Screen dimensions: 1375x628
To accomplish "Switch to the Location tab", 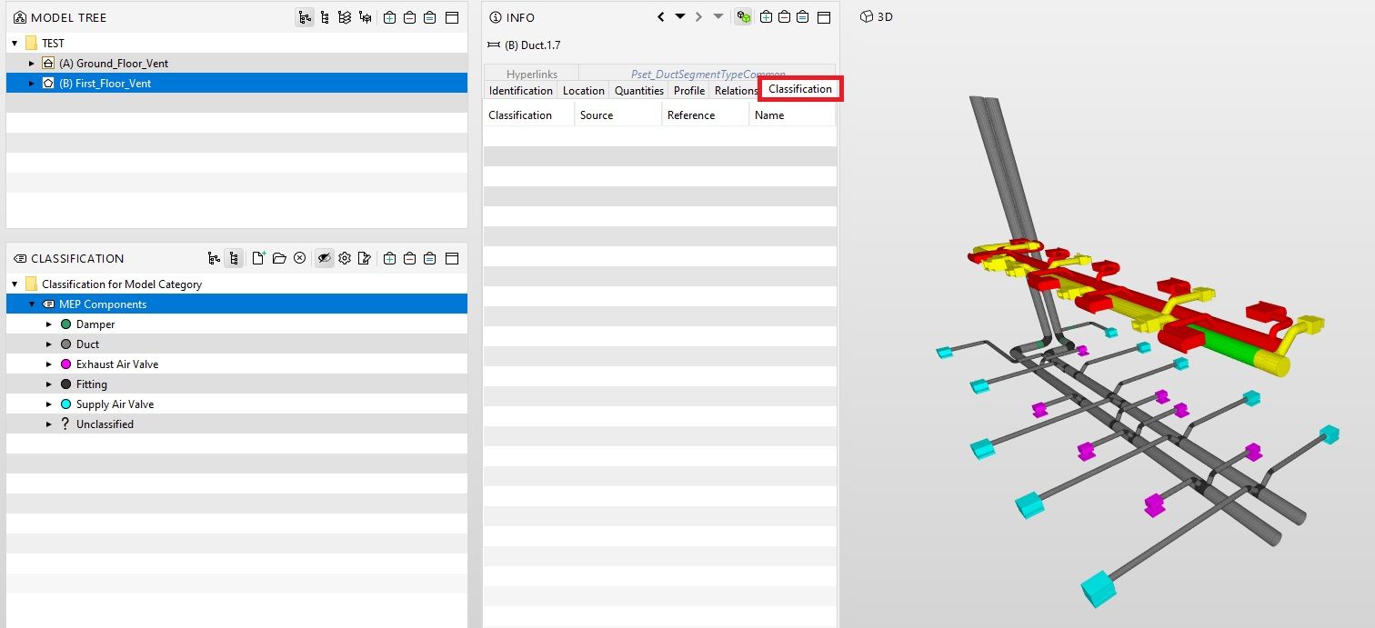I will 583,90.
